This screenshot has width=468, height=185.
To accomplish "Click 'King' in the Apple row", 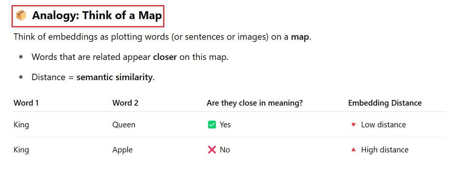I will 21,150.
